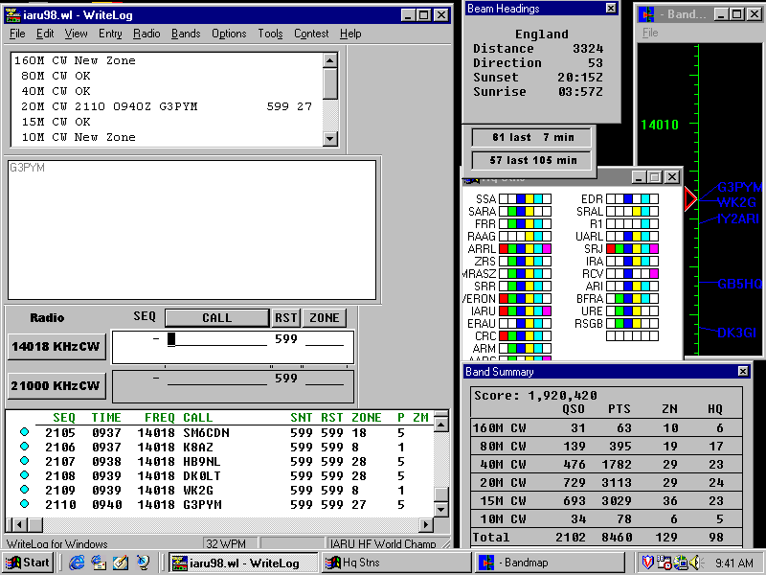The image size is (766, 575).
Task: Open the Tools menu
Action: tap(271, 34)
